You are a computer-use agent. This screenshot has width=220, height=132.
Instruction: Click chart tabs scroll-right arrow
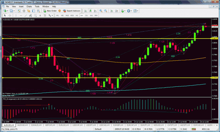pos(217,125)
